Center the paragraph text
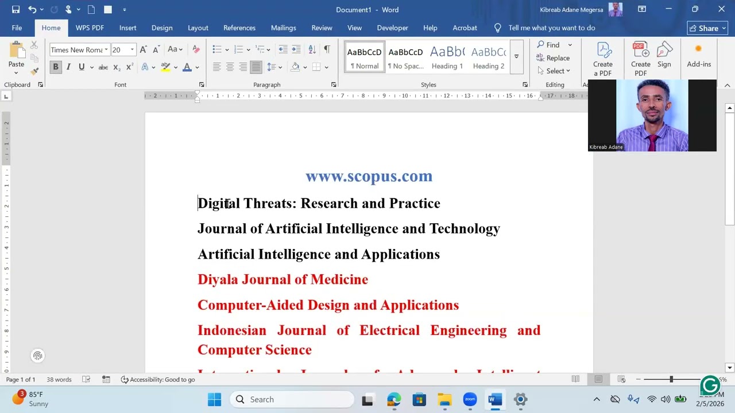Image resolution: width=735 pixels, height=413 pixels. 230,67
